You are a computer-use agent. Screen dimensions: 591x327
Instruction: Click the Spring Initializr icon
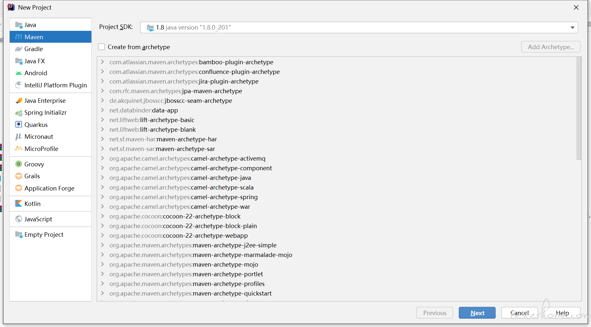[19, 113]
